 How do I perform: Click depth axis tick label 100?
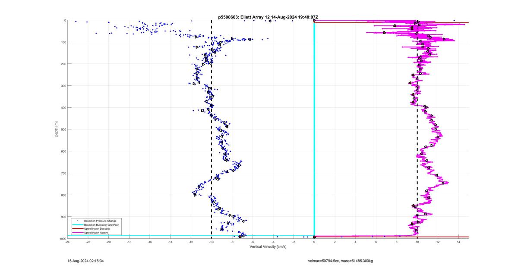pos(63,42)
